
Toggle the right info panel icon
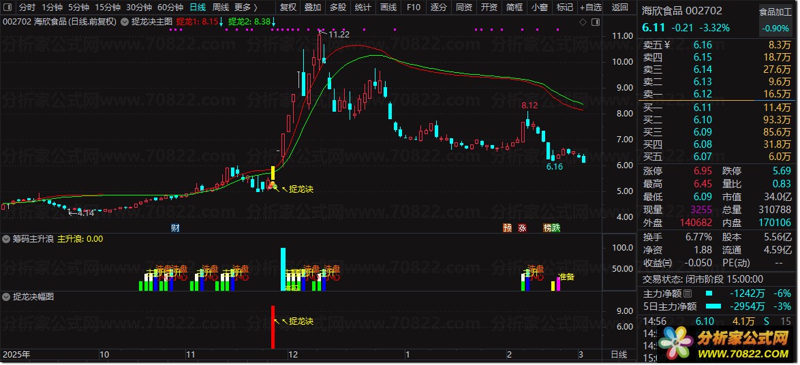(596, 22)
